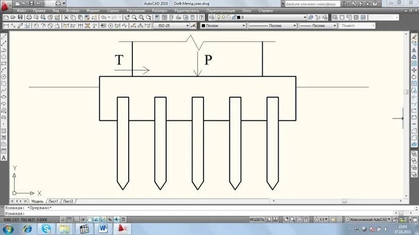Toggle Object Snap Tracking in status bar

coord(96,219)
